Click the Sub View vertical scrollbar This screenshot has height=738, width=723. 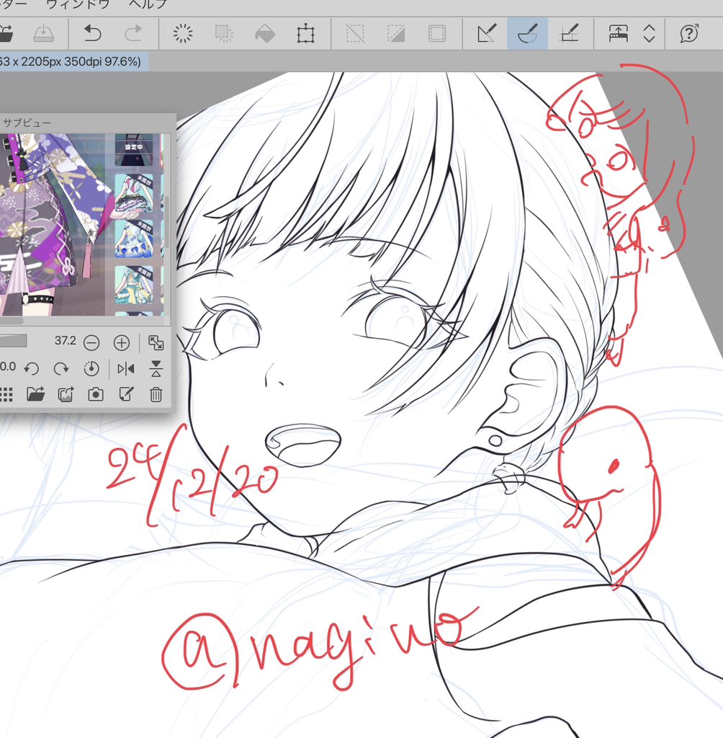pyautogui.click(x=166, y=221)
